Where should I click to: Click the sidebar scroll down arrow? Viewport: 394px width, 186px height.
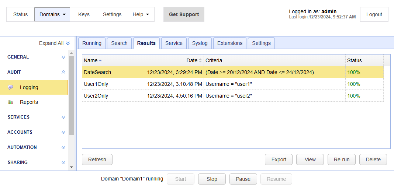point(71,167)
